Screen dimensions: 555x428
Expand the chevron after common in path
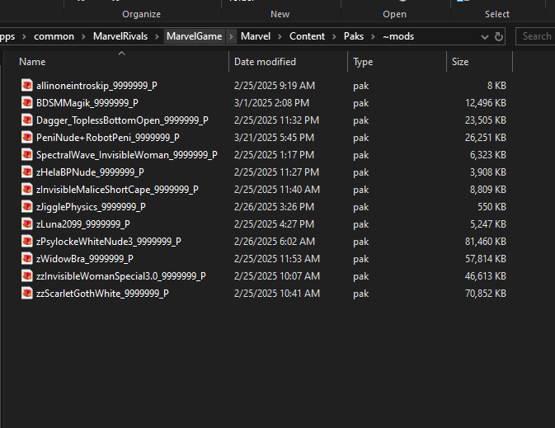pyautogui.click(x=83, y=36)
